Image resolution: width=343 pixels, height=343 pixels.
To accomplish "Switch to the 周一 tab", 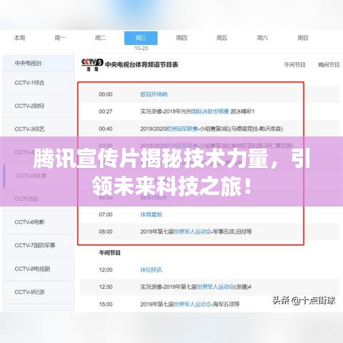I will click(60, 38).
